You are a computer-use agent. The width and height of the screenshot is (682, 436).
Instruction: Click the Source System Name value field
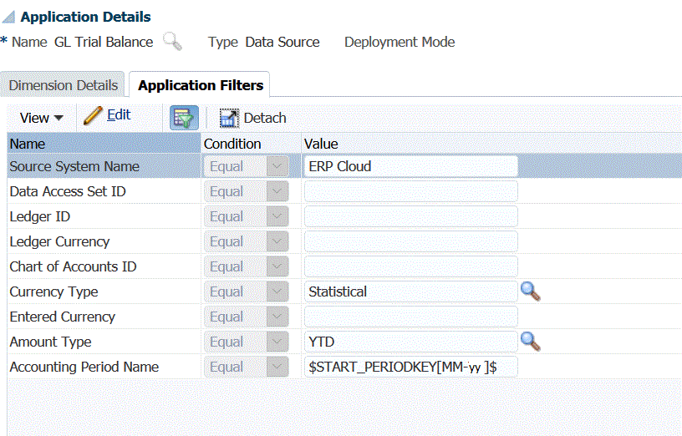pos(410,166)
